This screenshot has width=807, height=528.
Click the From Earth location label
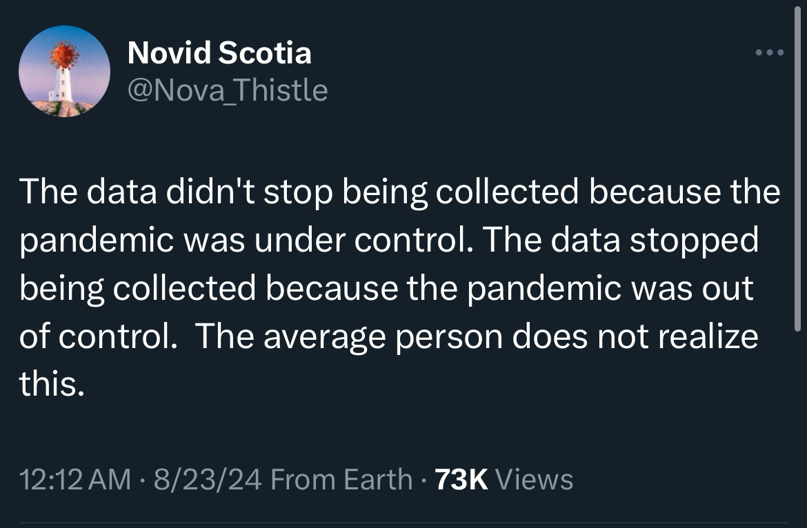341,479
